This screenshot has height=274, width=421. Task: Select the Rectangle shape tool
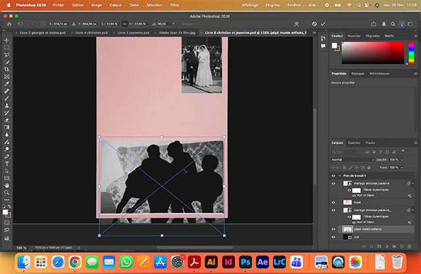point(7,178)
